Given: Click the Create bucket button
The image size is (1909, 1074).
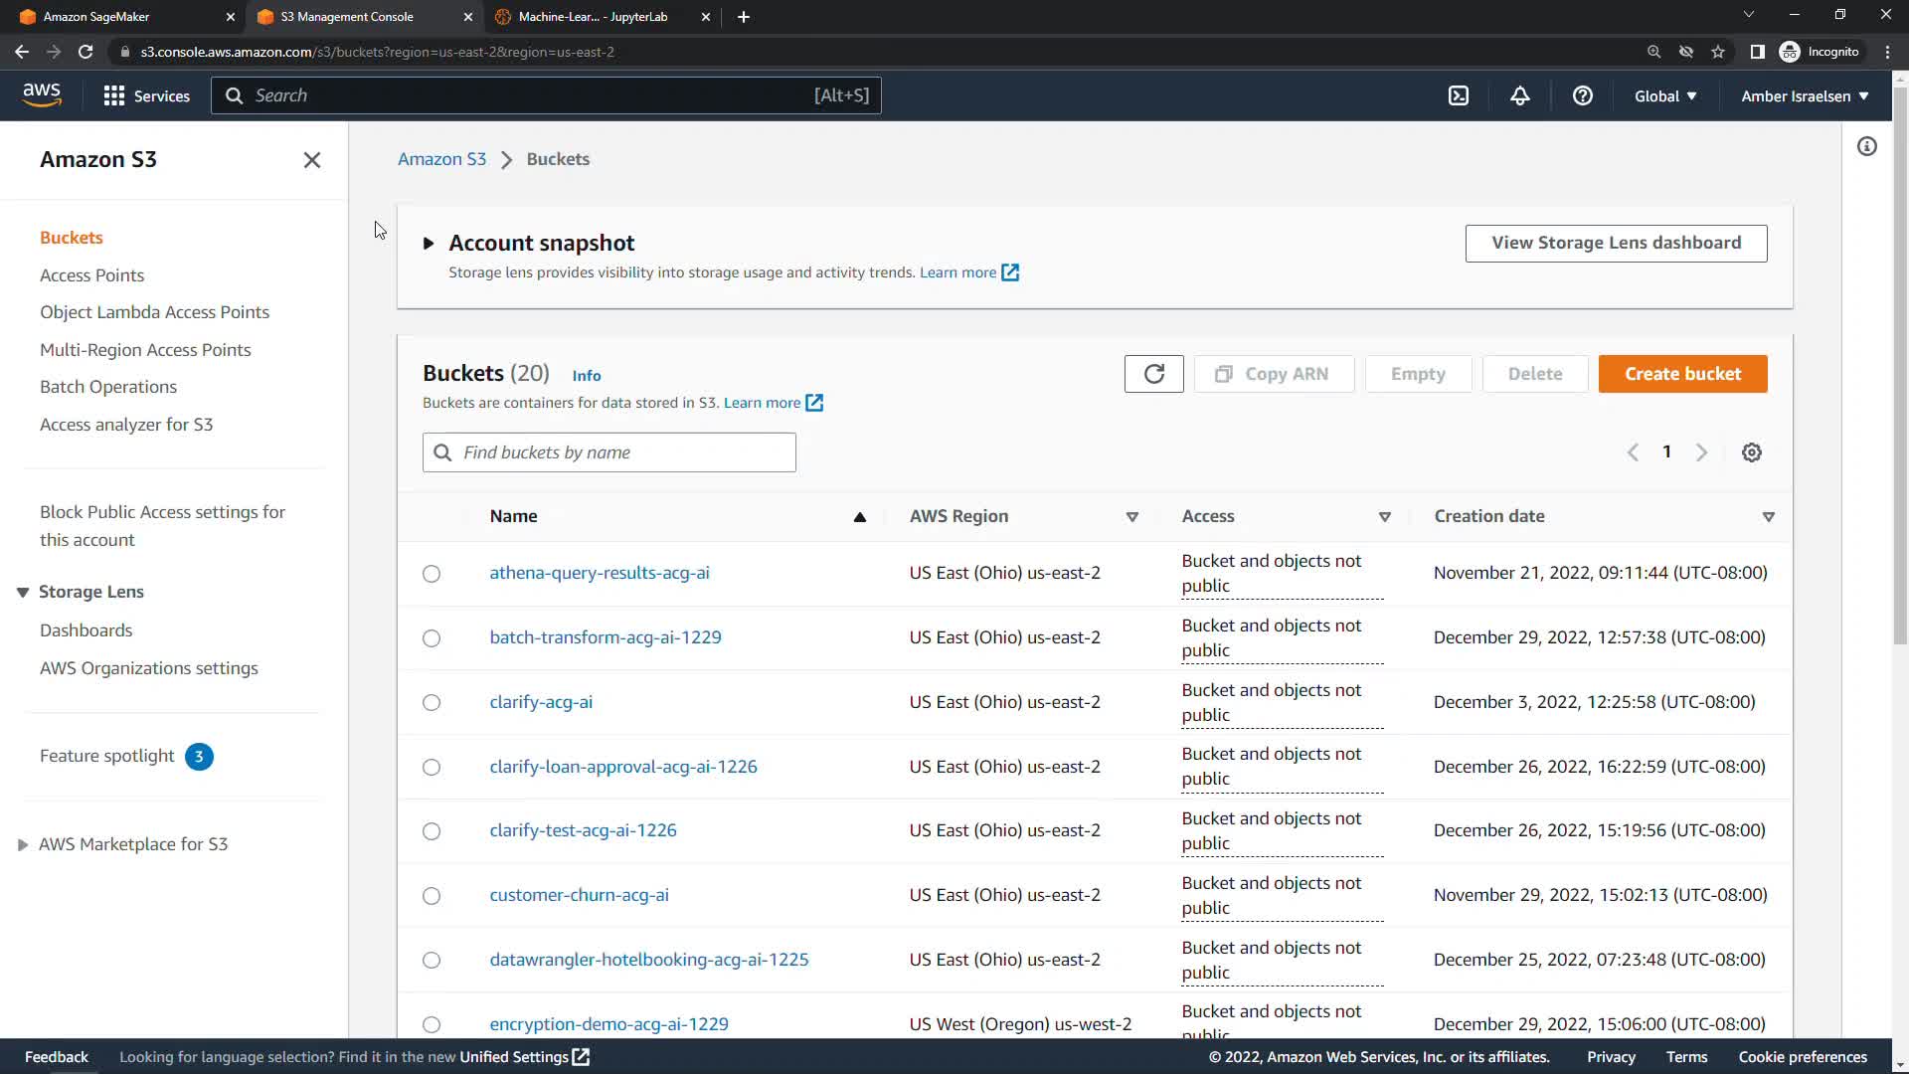Looking at the screenshot, I should pyautogui.click(x=1682, y=374).
